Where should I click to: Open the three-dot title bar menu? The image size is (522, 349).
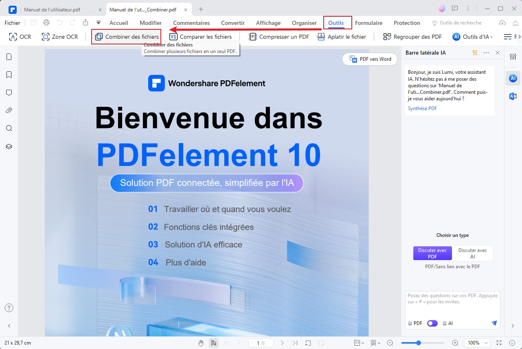coord(468,9)
